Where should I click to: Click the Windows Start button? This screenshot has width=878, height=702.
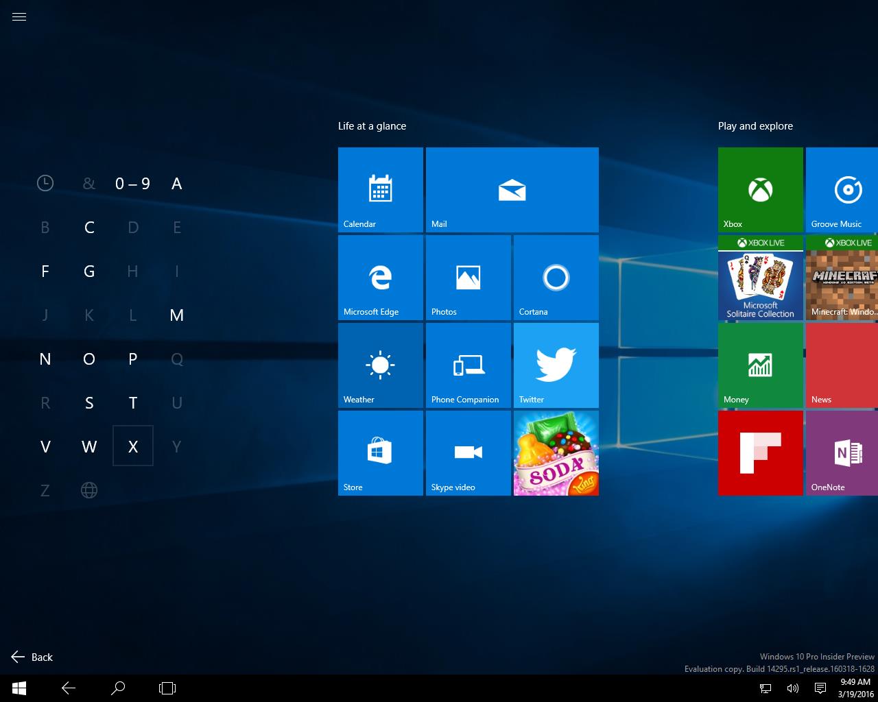pos(19,688)
